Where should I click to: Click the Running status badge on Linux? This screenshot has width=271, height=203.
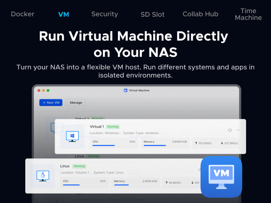[79, 166]
